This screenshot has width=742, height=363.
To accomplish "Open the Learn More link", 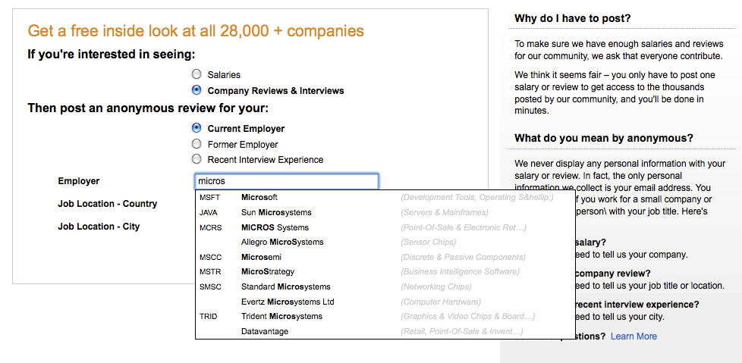I will point(634,336).
